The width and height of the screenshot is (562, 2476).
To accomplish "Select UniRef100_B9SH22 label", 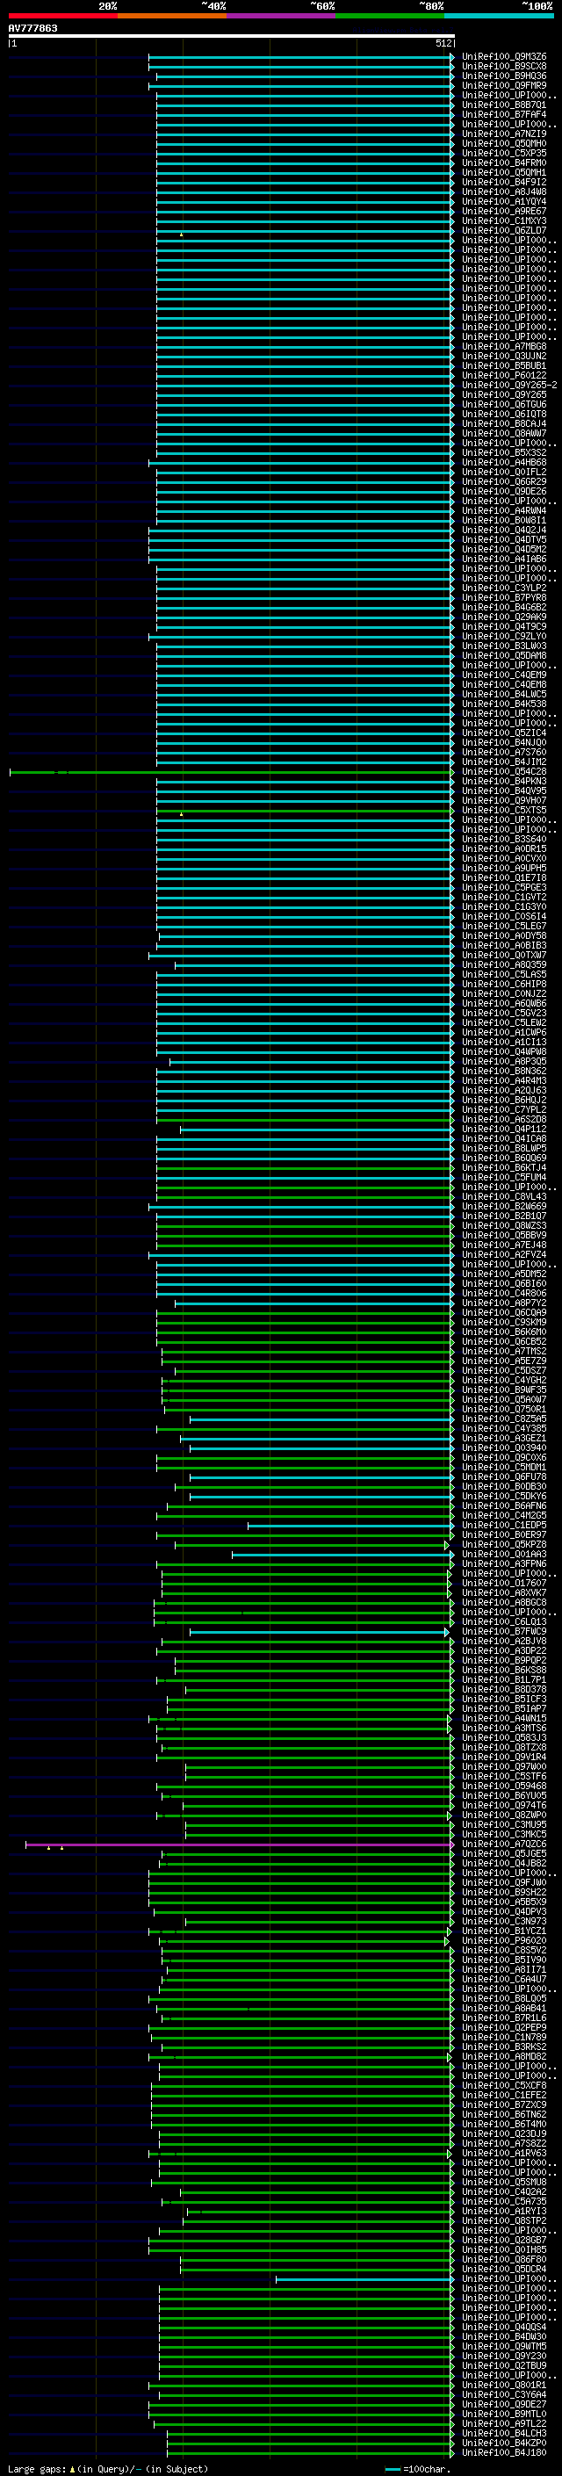I will (504, 1892).
